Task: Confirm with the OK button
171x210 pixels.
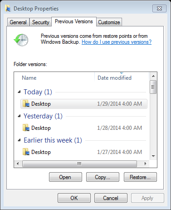Action: tap(74, 198)
